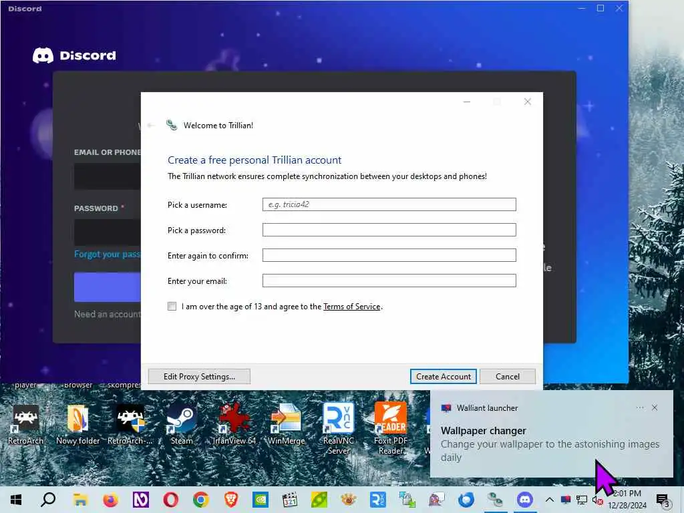Click Forgot your password link in Discord
This screenshot has width=684, height=513.
[x=108, y=254]
